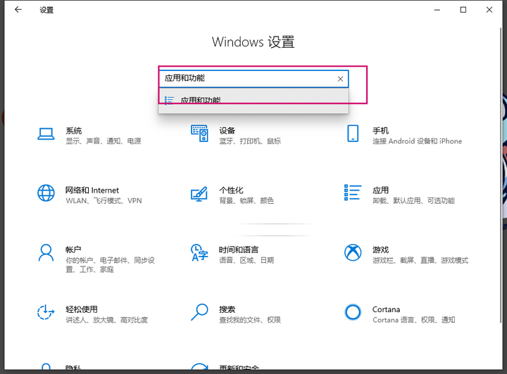
Task: Open the 帐户 person icon
Action: point(46,252)
